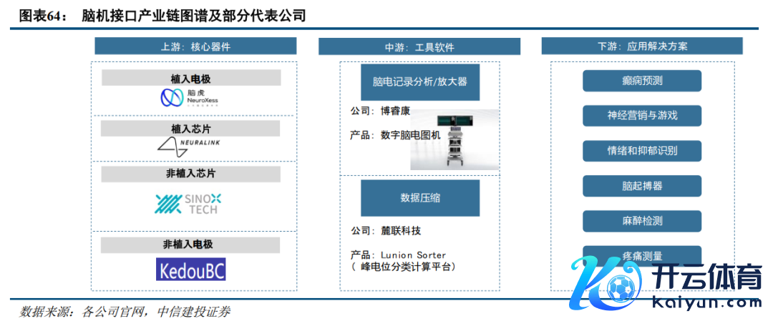Image resolution: width=773 pixels, height=326 pixels.
Task: Click the 植入电极 label
Action: (x=190, y=79)
